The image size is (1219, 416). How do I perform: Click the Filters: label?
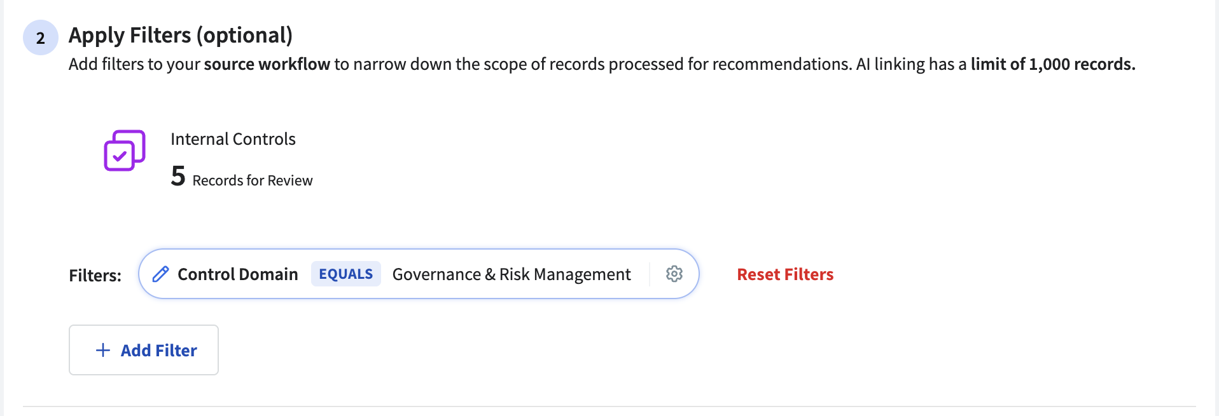[95, 276]
